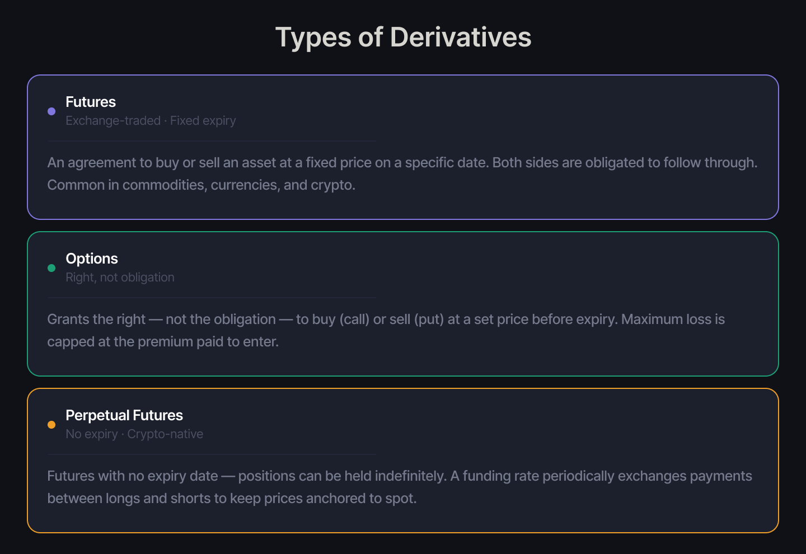The width and height of the screenshot is (806, 554).
Task: Click the "Types of Derivatives" page title
Action: coord(403,37)
